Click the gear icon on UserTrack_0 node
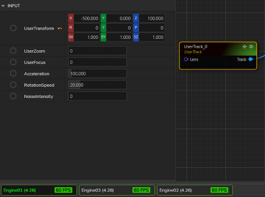 [251, 46]
